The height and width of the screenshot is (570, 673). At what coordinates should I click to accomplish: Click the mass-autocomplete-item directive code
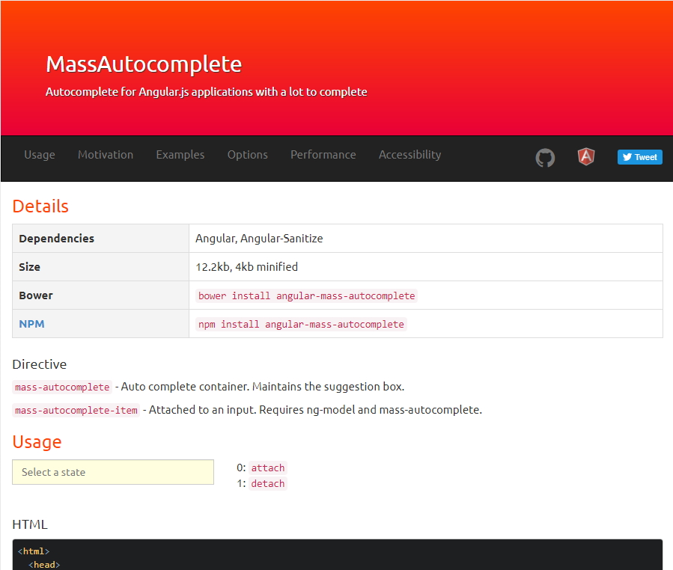(x=76, y=410)
